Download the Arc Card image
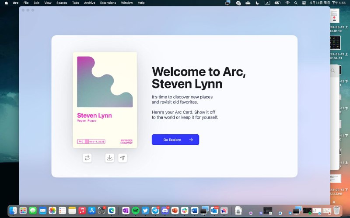350x218 pixels. click(x=110, y=158)
